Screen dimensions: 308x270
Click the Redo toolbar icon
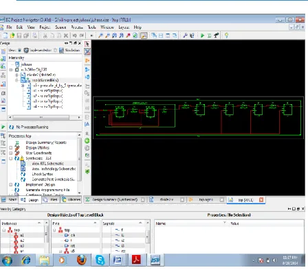click(x=82, y=36)
